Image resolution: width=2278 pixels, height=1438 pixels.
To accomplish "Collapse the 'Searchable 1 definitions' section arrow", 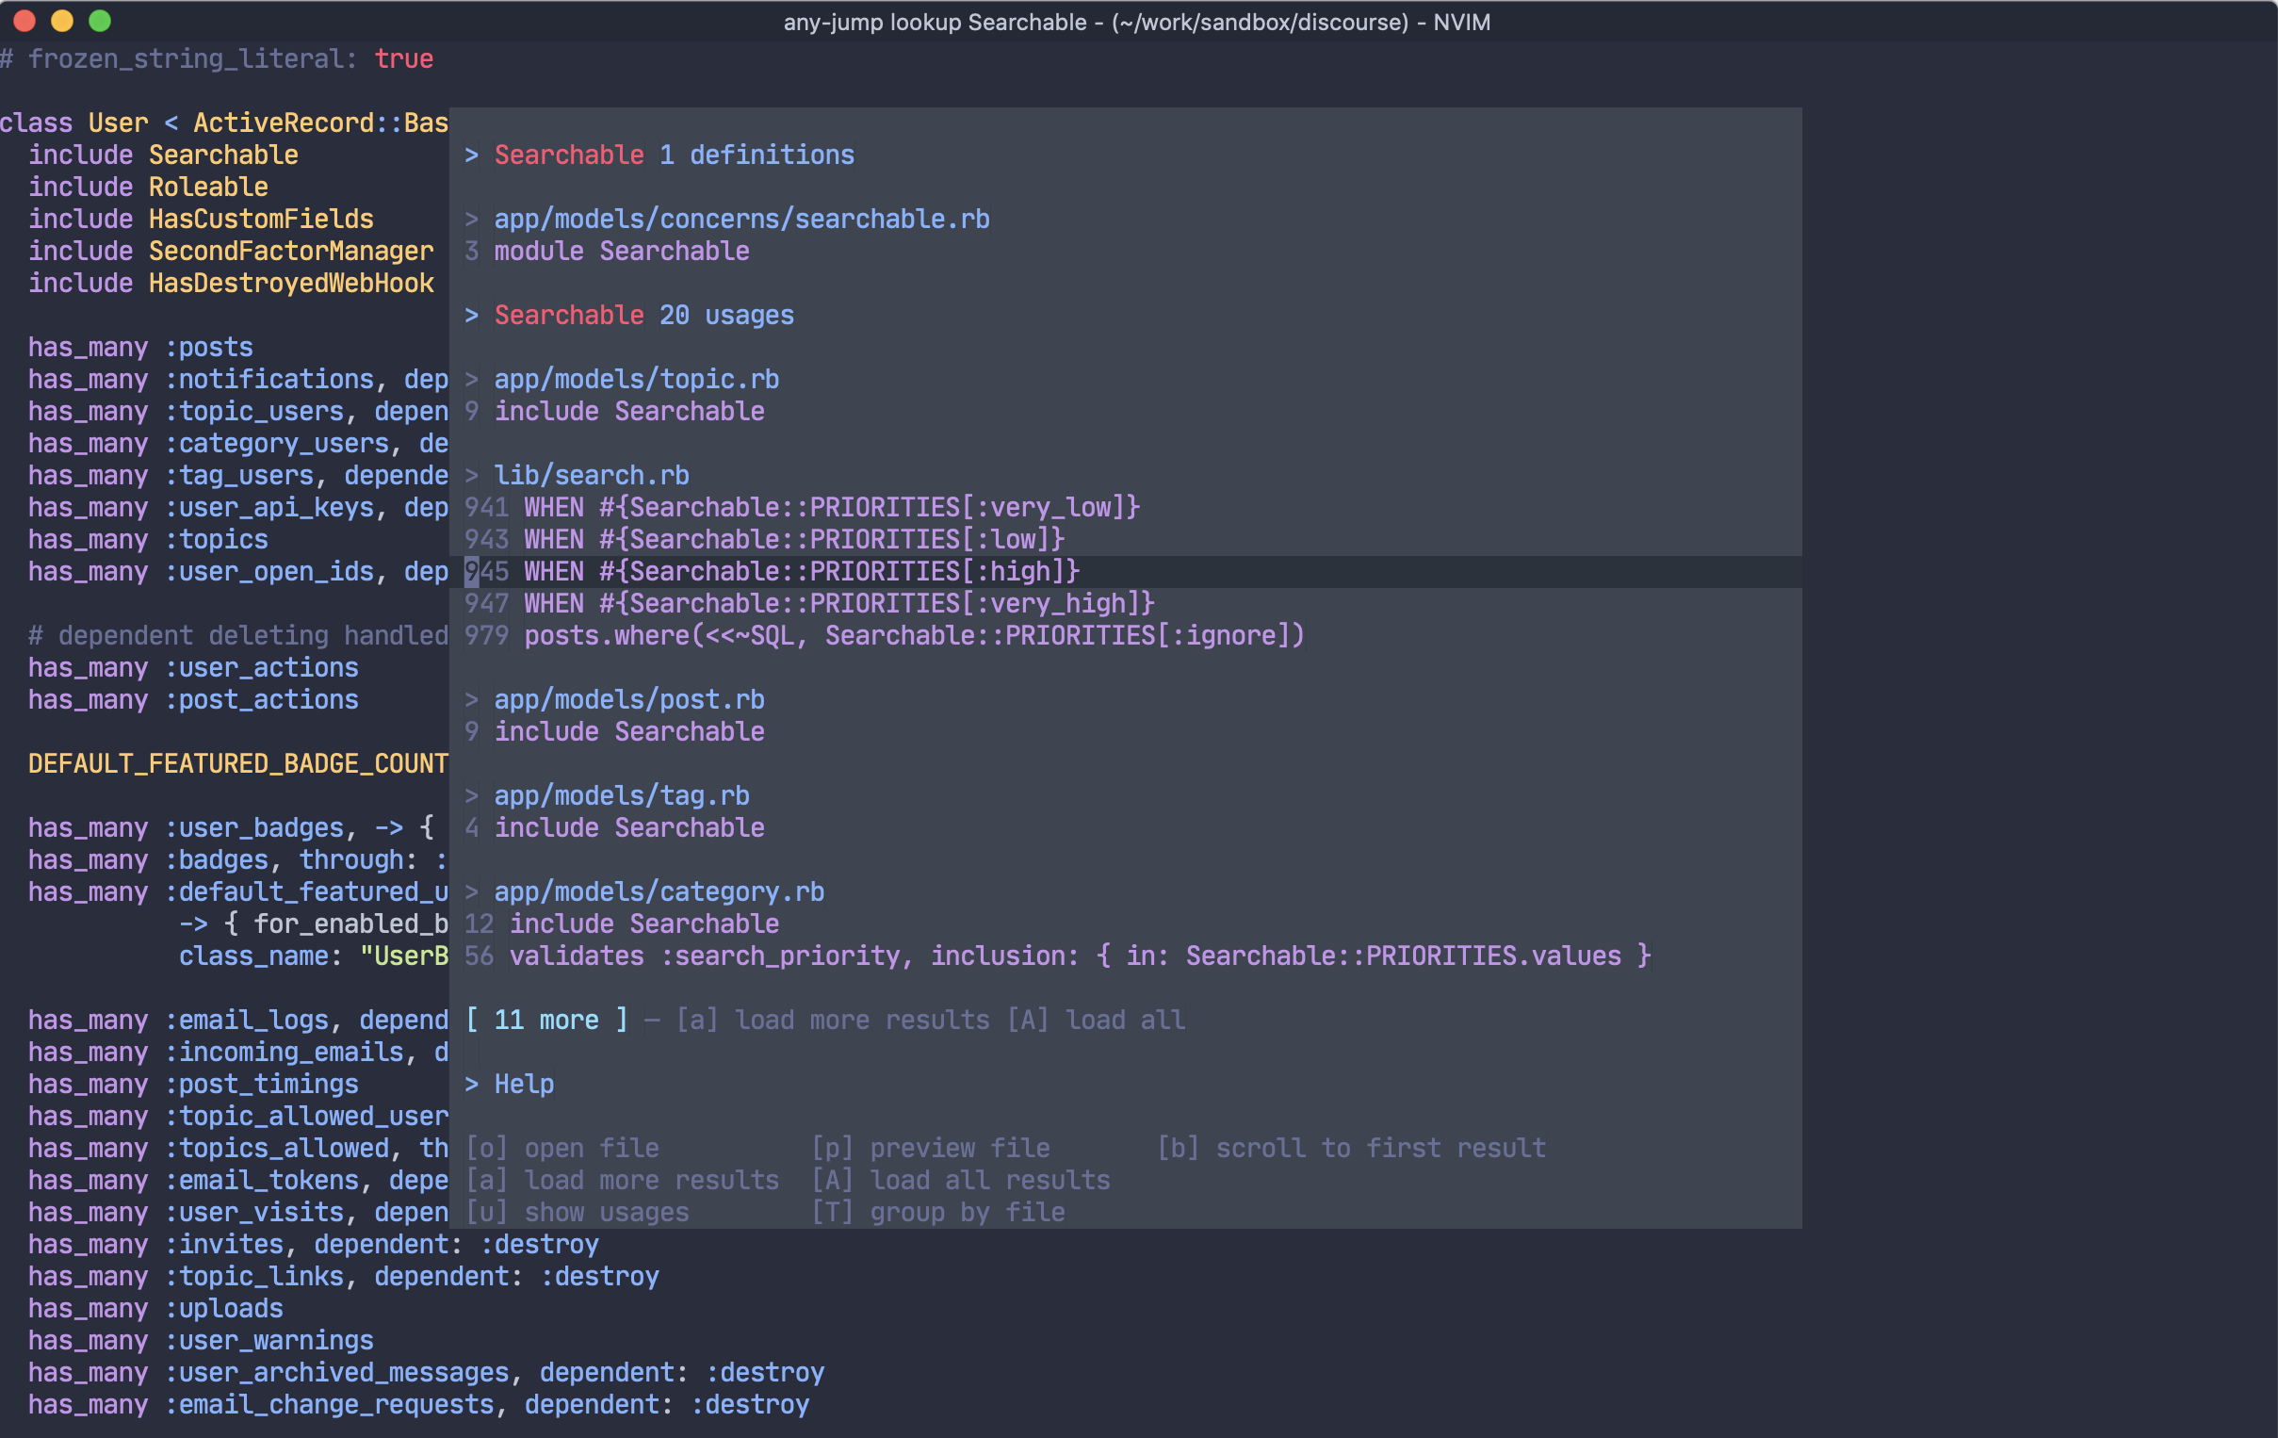I will (471, 155).
